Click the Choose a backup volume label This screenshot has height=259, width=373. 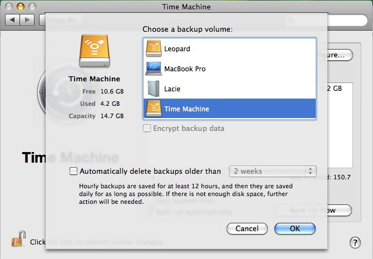click(188, 30)
